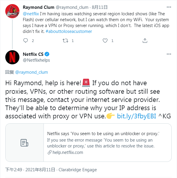Click the article icon in the link card

click(x=24, y=143)
